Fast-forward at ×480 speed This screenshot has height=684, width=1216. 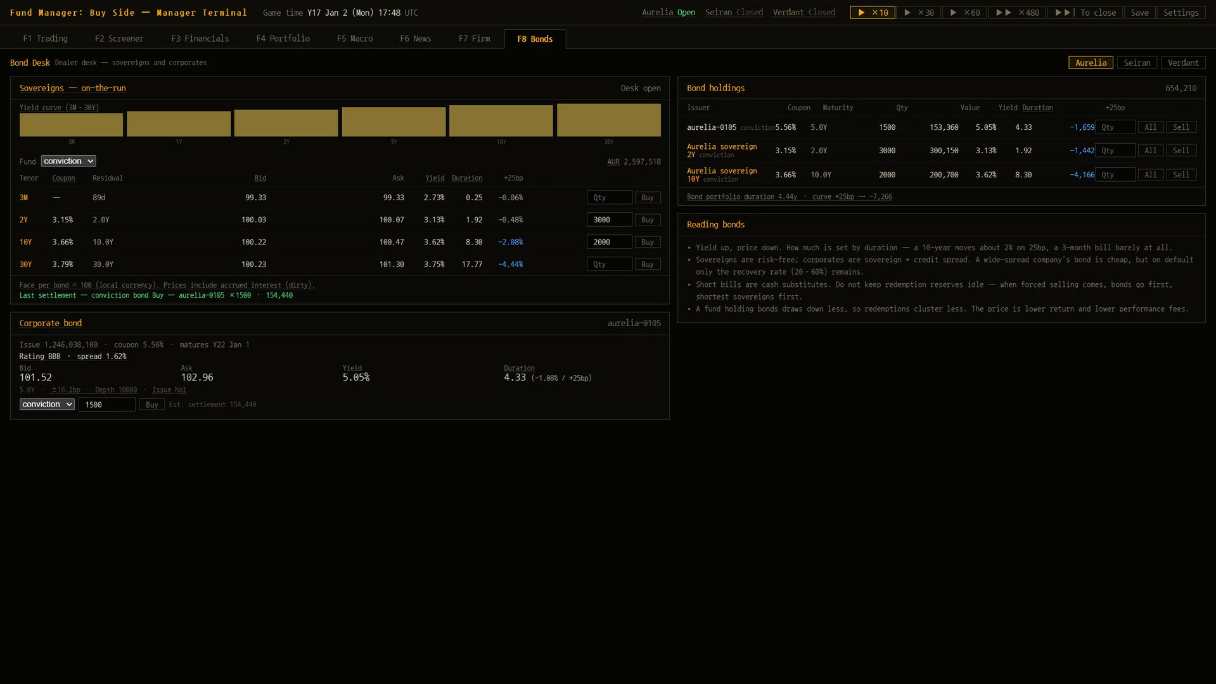[x=1016, y=13]
